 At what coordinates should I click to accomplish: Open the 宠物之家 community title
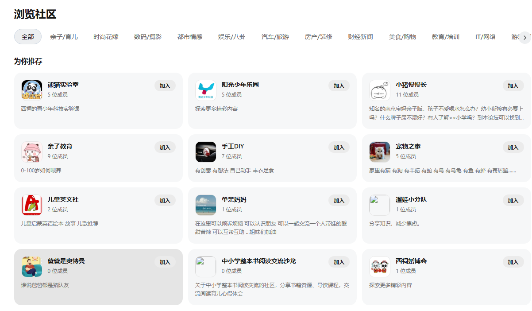pos(408,146)
